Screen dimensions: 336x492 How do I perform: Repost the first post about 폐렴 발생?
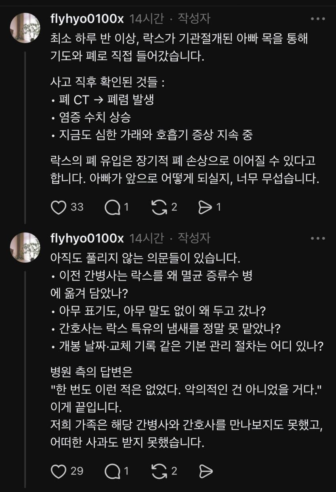[160, 207]
